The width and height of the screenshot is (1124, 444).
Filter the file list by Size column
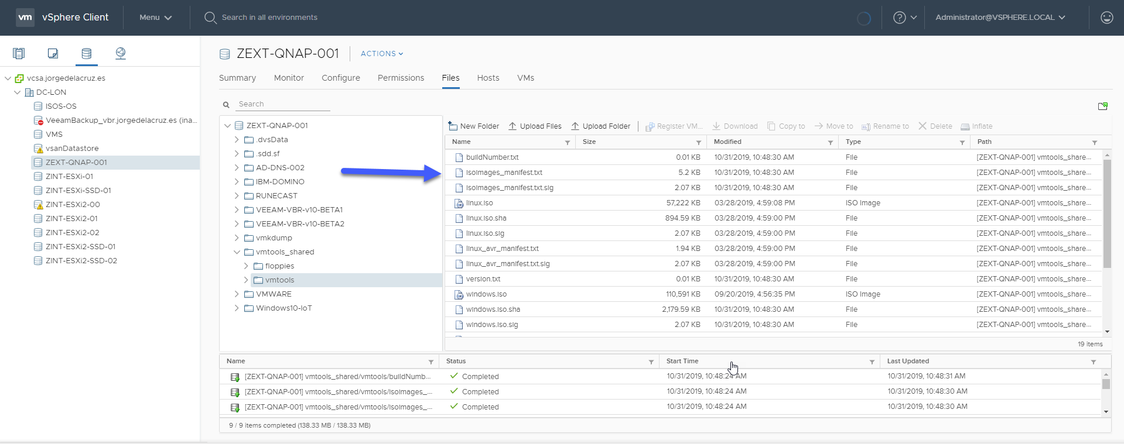point(699,142)
